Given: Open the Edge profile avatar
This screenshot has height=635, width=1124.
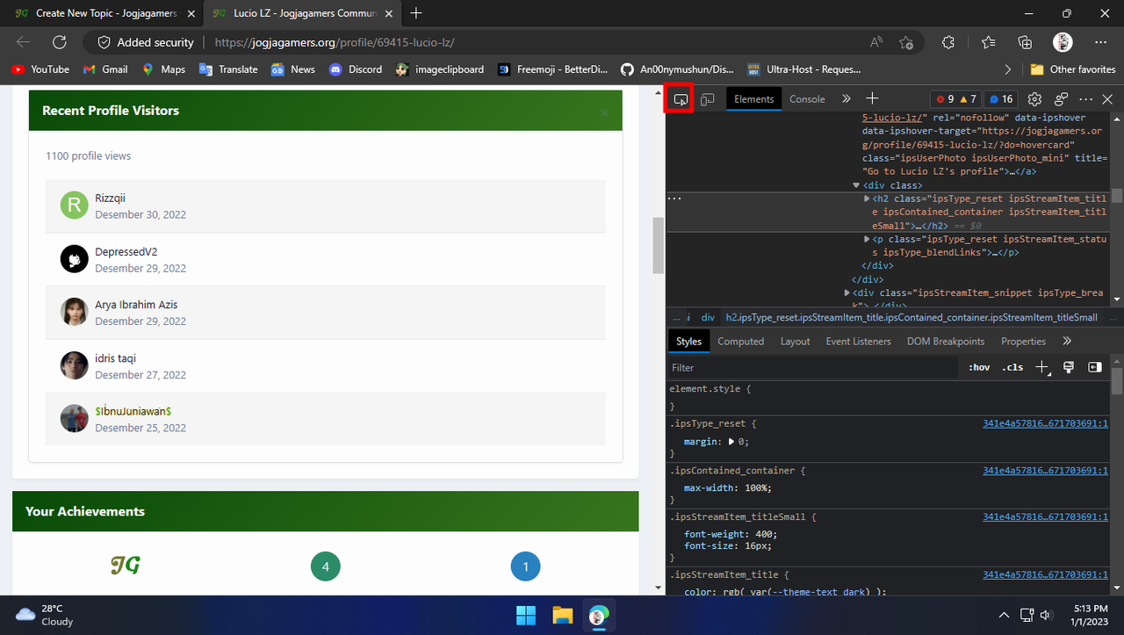Looking at the screenshot, I should (1063, 42).
